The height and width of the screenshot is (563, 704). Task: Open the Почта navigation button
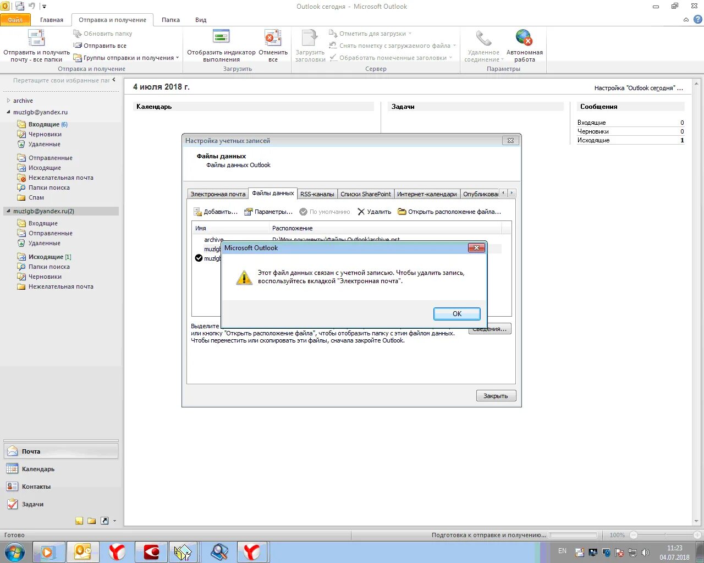pos(61,451)
